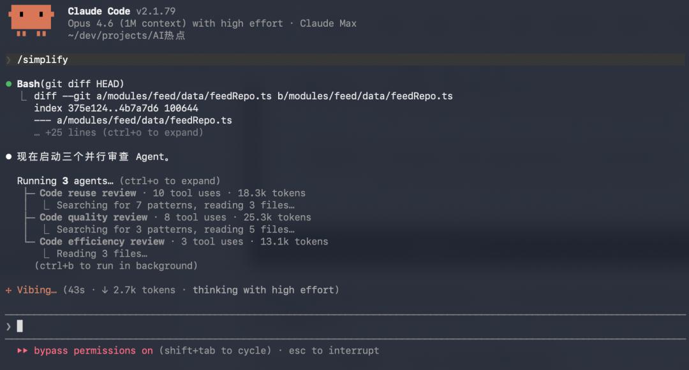
Task: Click the /simplify command line
Action: pyautogui.click(x=43, y=60)
